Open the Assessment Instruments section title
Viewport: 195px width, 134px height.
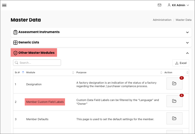pyautogui.click(x=39, y=32)
